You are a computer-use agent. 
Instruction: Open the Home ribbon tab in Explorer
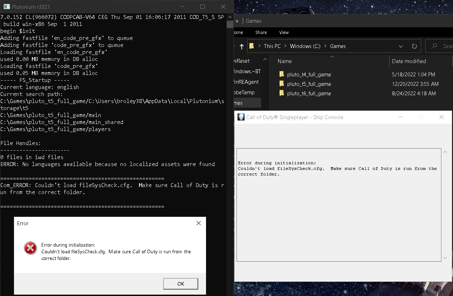(x=239, y=32)
